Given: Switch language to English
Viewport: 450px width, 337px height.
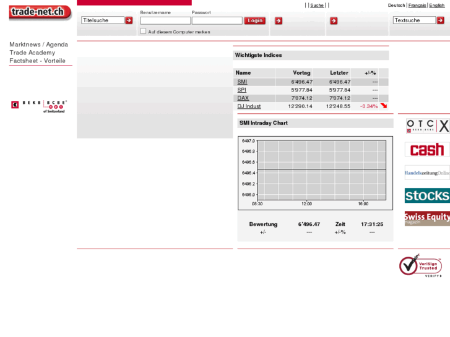Looking at the screenshot, I should 437,6.
